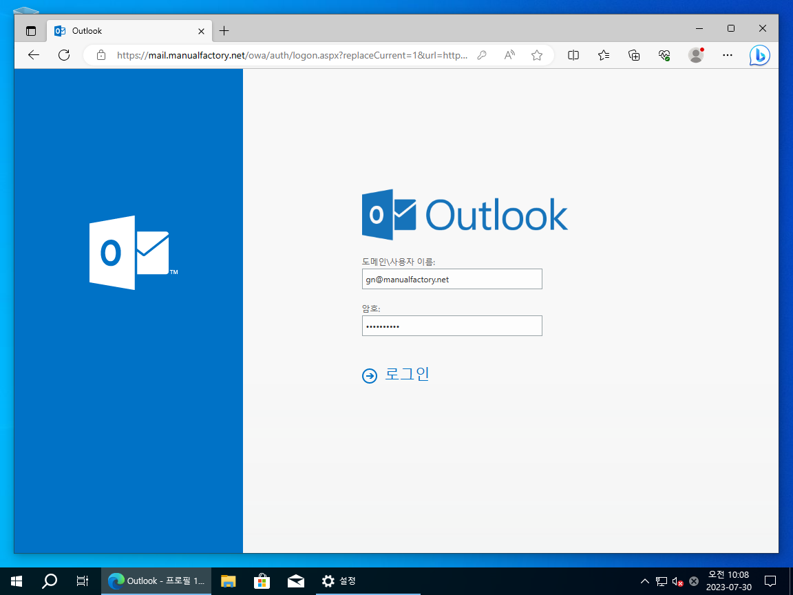Open saved password key icon
This screenshot has width=793, height=595.
[482, 55]
